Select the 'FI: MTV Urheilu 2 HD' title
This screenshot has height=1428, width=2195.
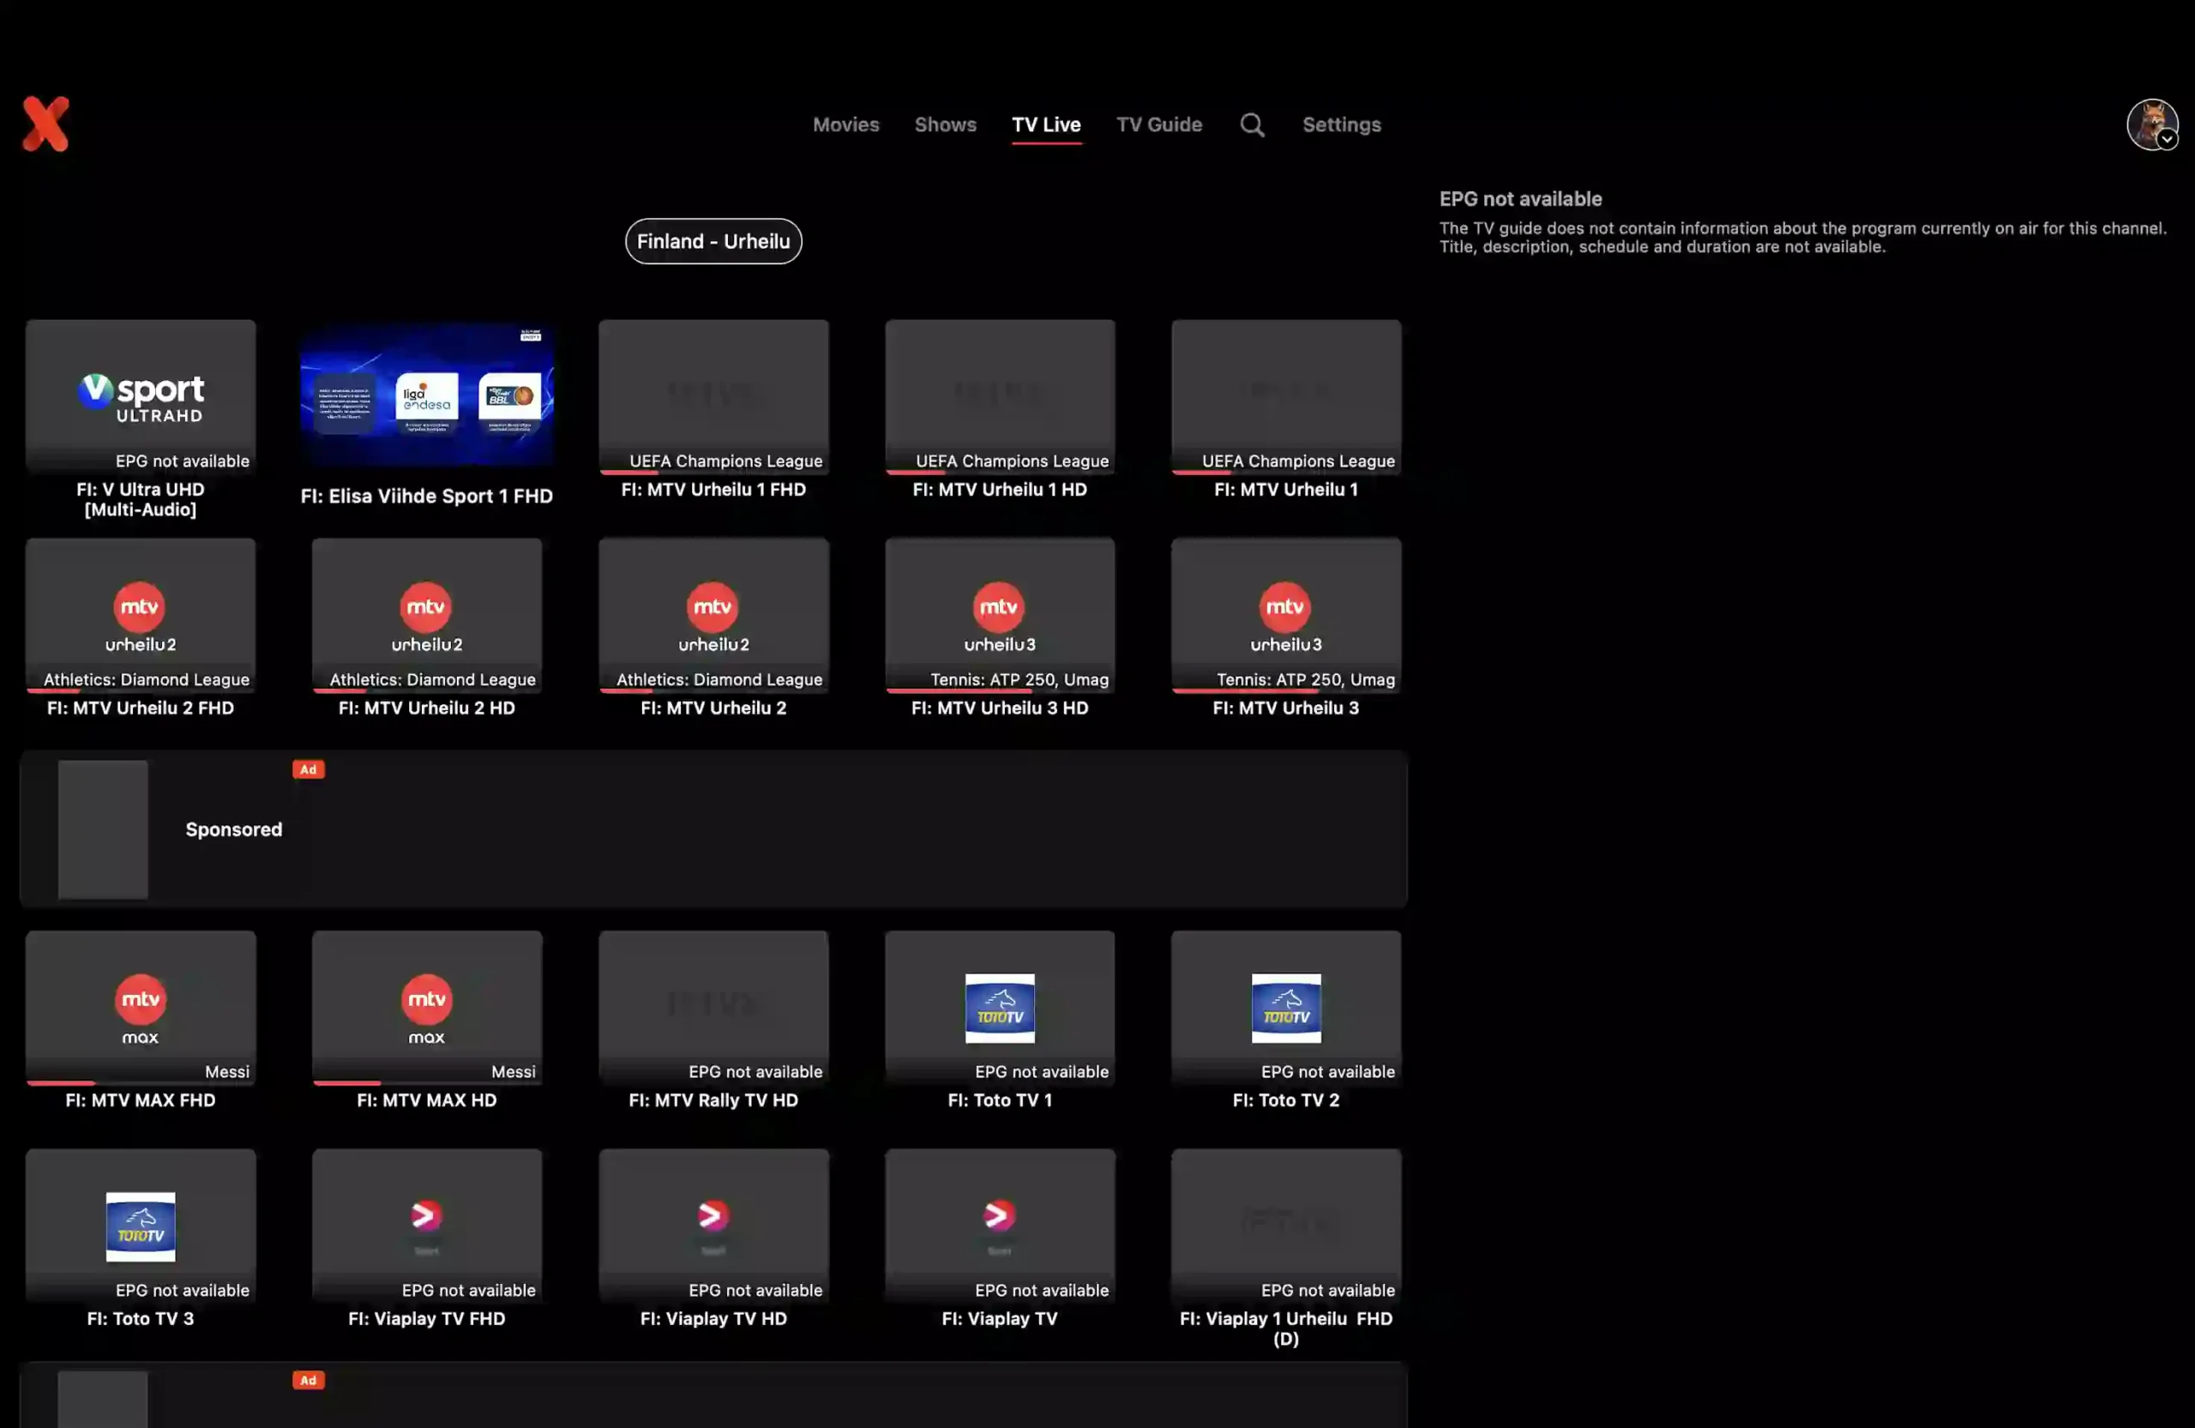pos(426,708)
